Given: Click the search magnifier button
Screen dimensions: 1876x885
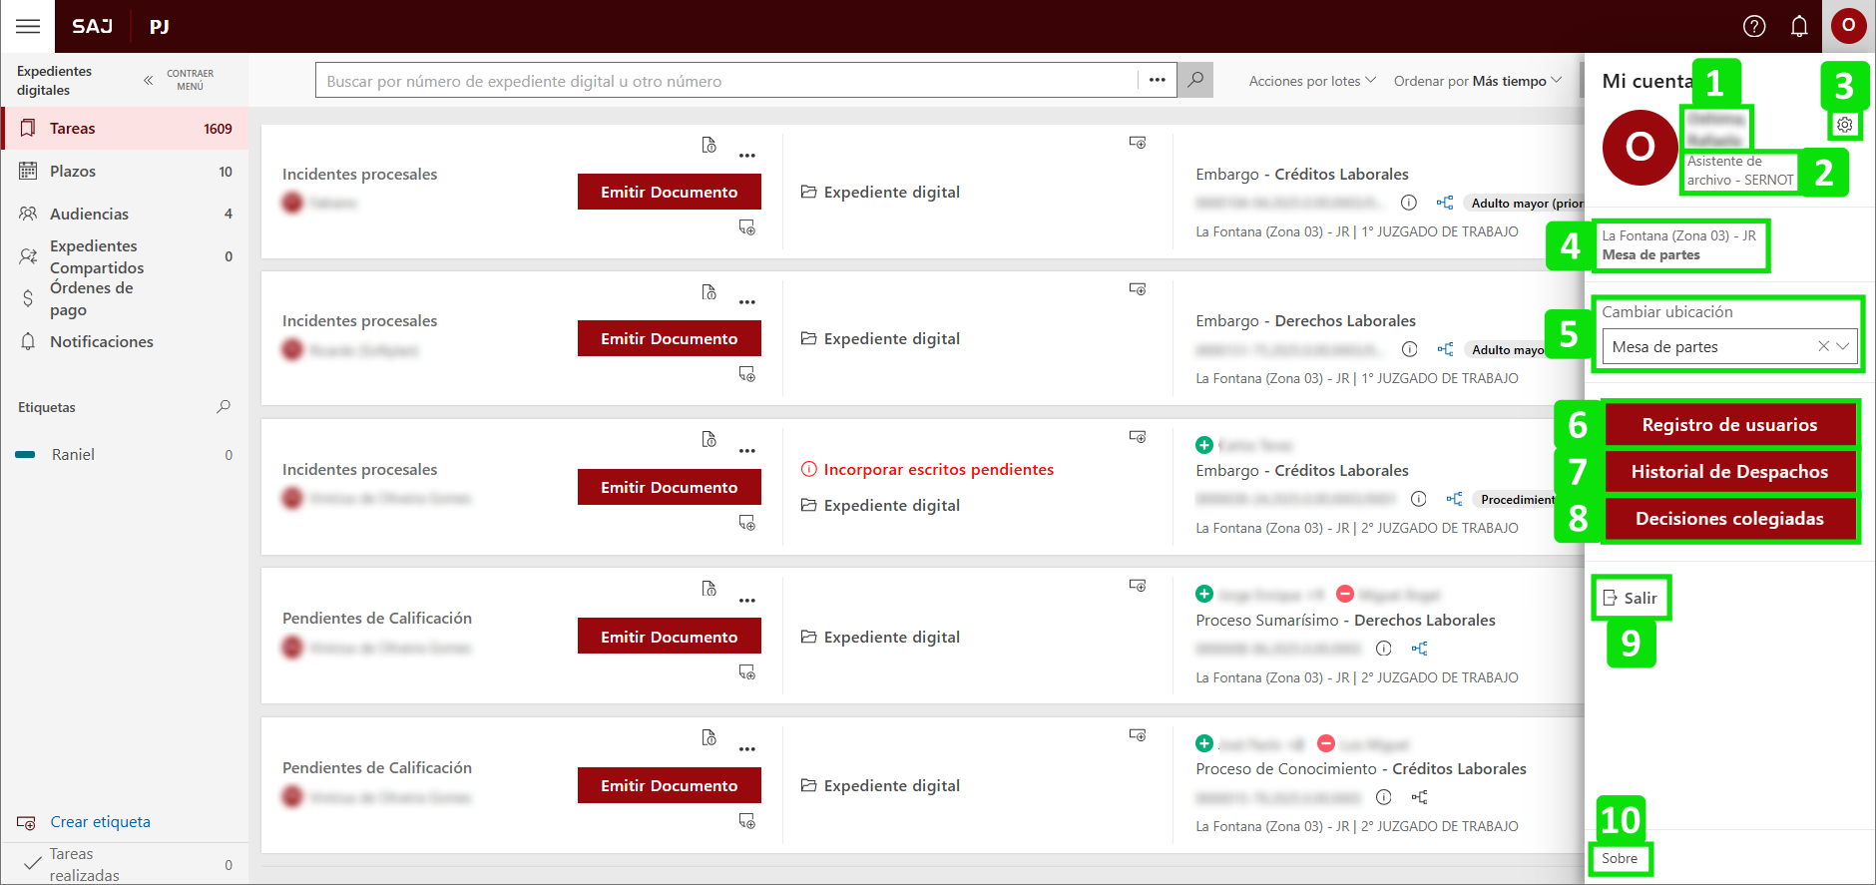Looking at the screenshot, I should point(1195,80).
